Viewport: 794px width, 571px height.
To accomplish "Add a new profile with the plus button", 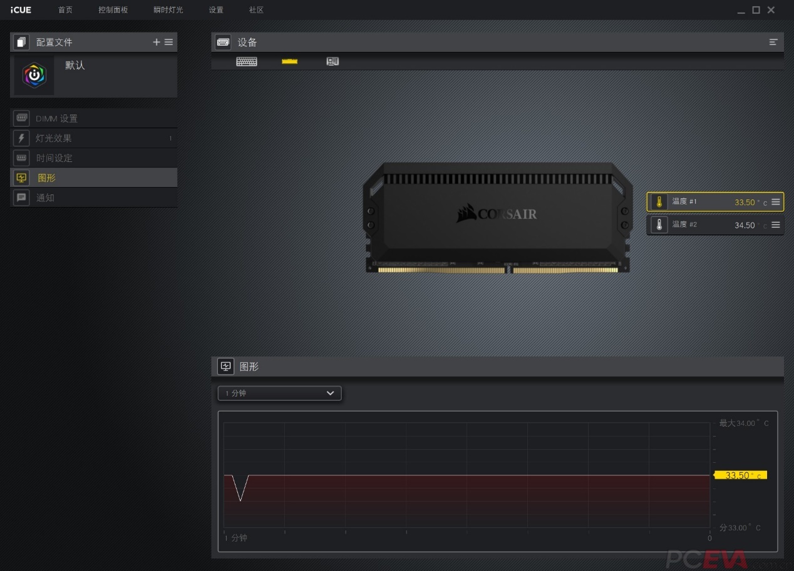I will [x=156, y=42].
